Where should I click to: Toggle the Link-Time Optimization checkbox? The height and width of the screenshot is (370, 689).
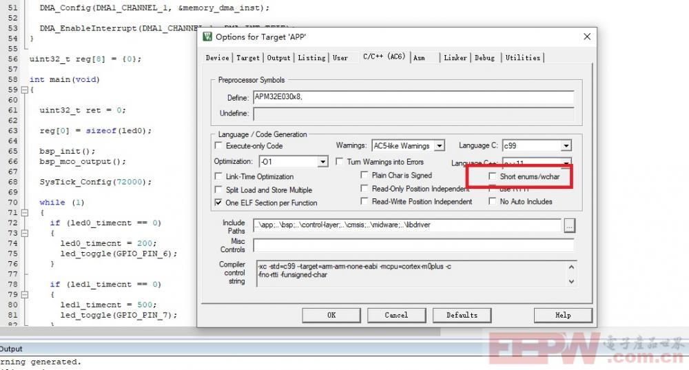[218, 176]
